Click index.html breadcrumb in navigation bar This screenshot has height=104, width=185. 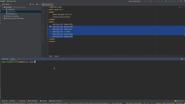[x=12, y=1]
